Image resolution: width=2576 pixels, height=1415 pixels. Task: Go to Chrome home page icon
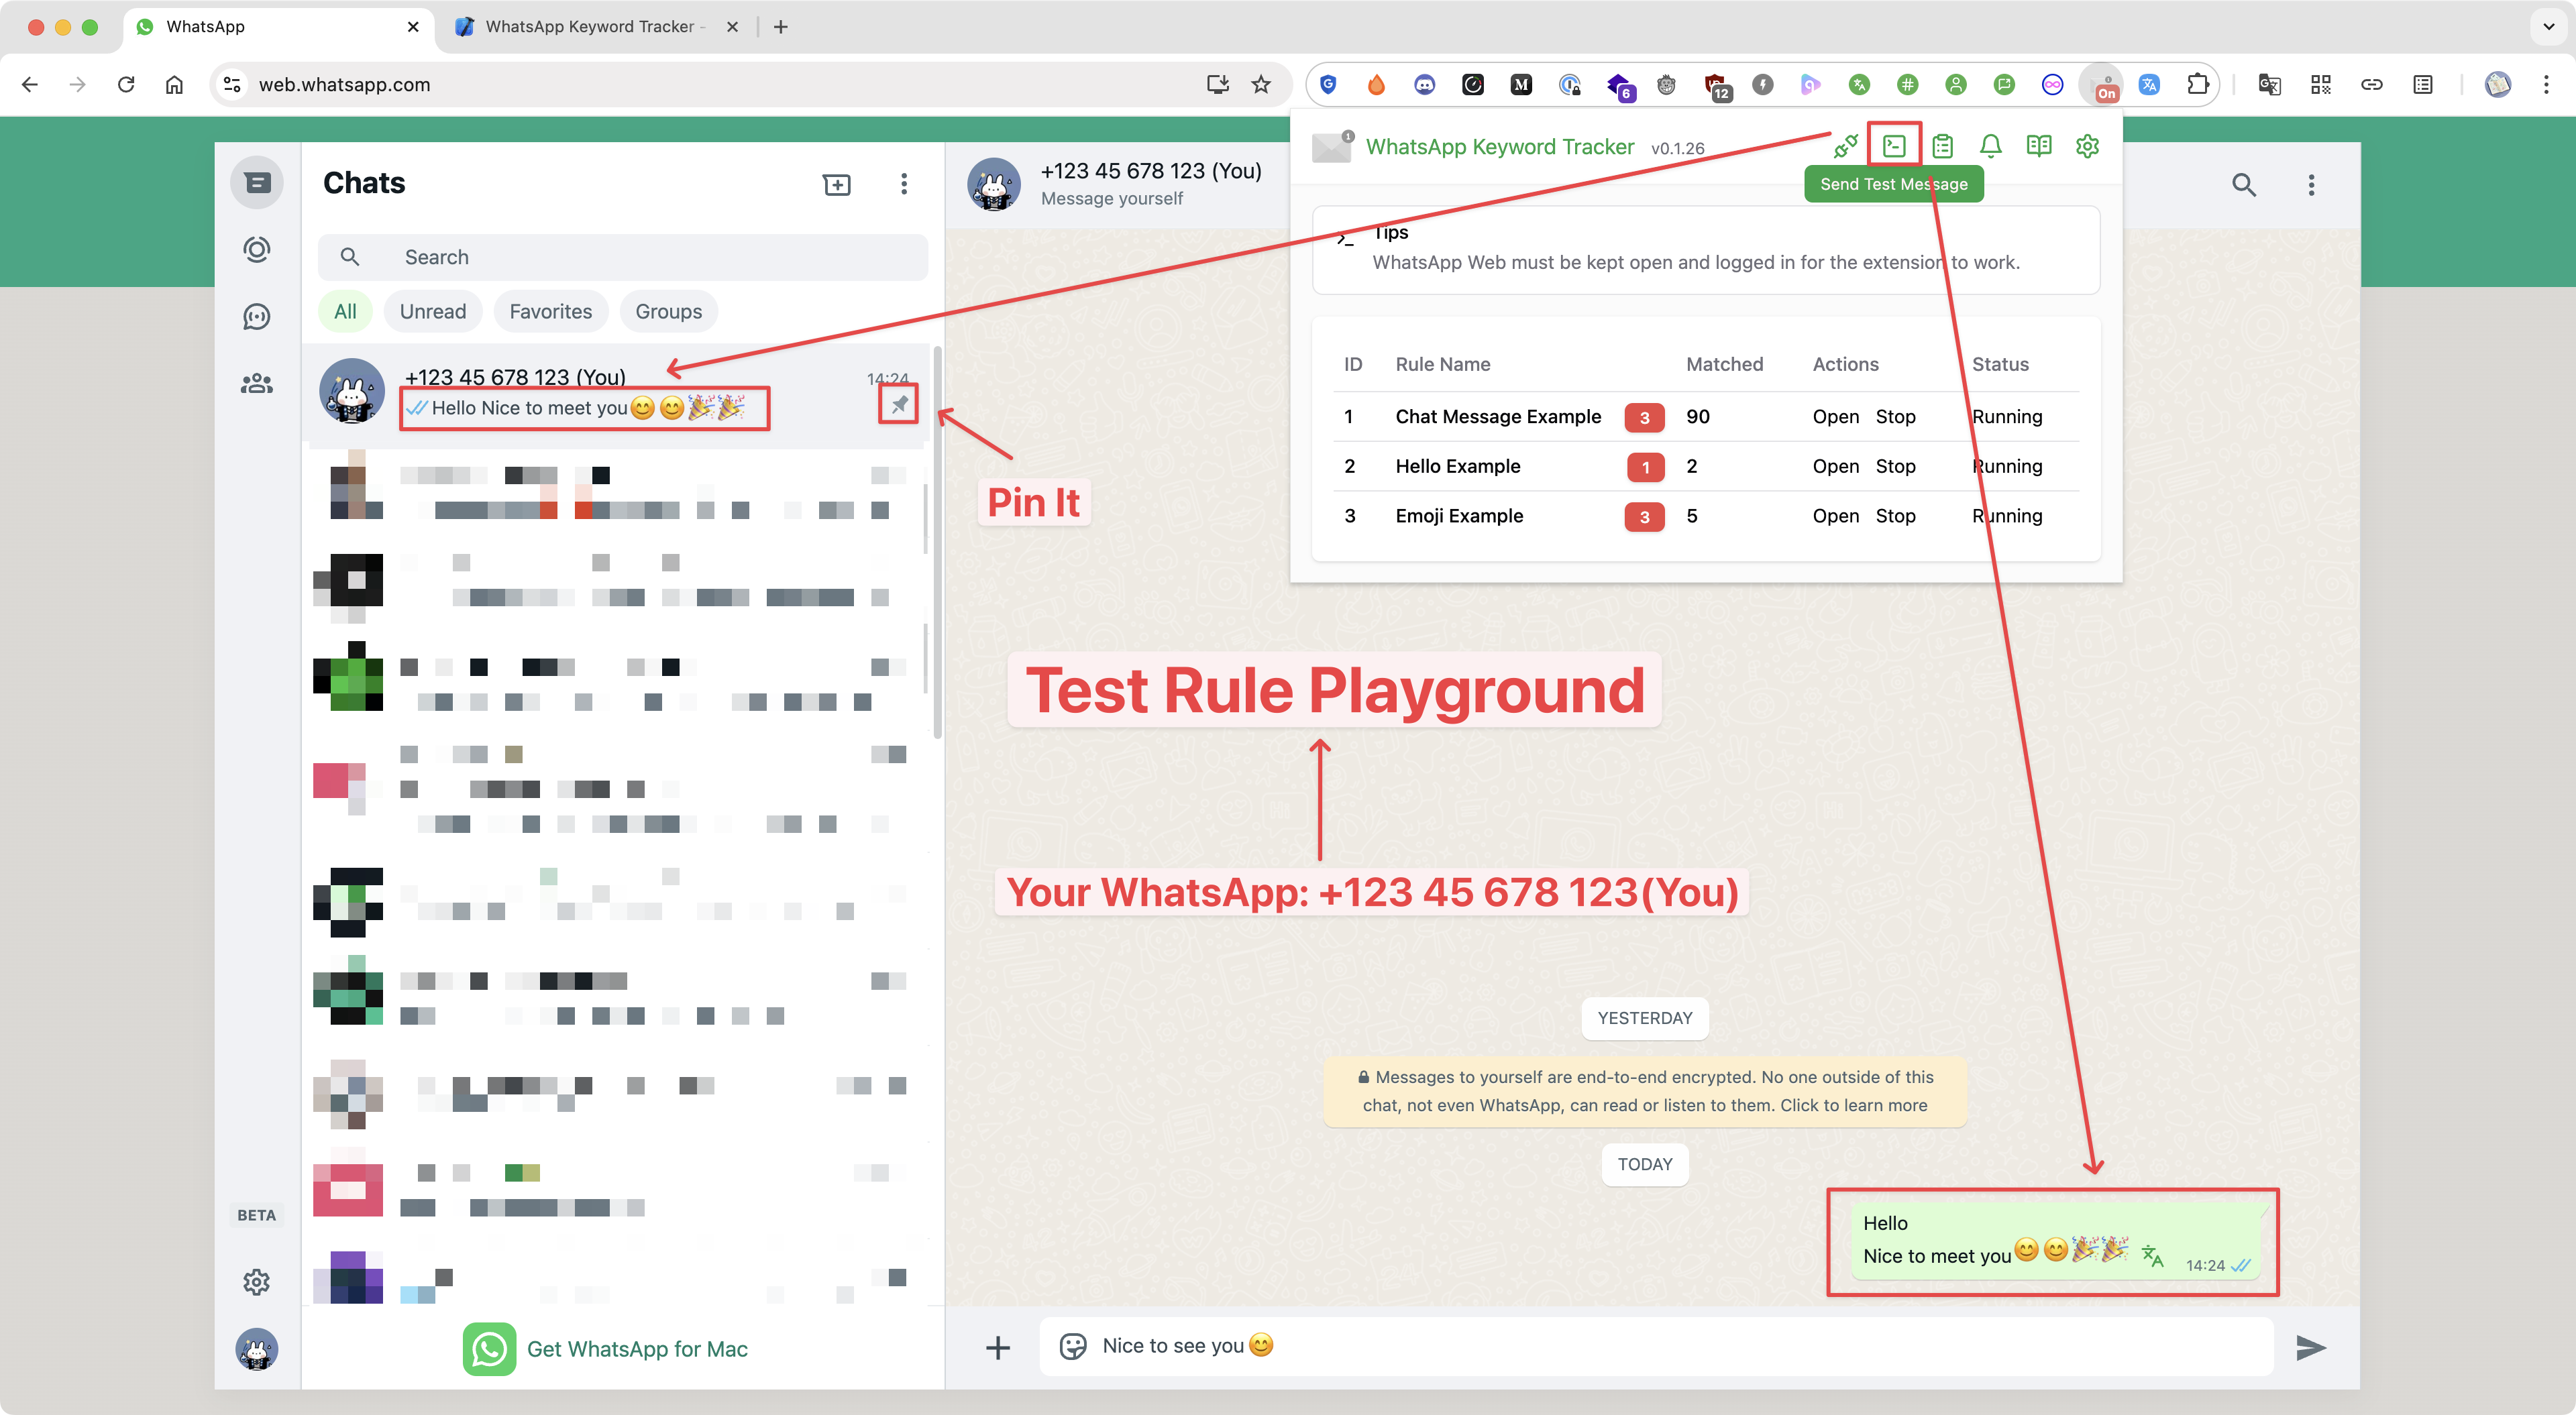[x=174, y=85]
